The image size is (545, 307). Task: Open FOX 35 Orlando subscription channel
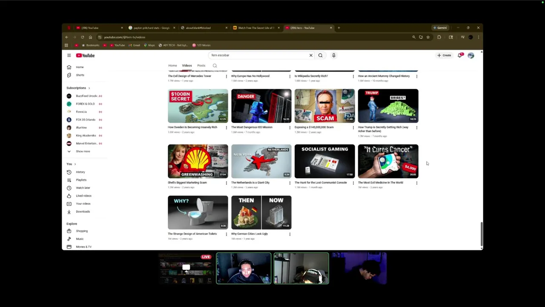tap(84, 120)
